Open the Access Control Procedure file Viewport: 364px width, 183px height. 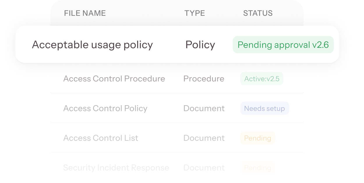point(114,79)
